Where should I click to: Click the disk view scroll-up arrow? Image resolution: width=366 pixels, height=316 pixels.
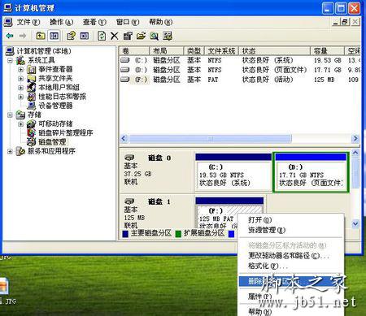[355, 153]
